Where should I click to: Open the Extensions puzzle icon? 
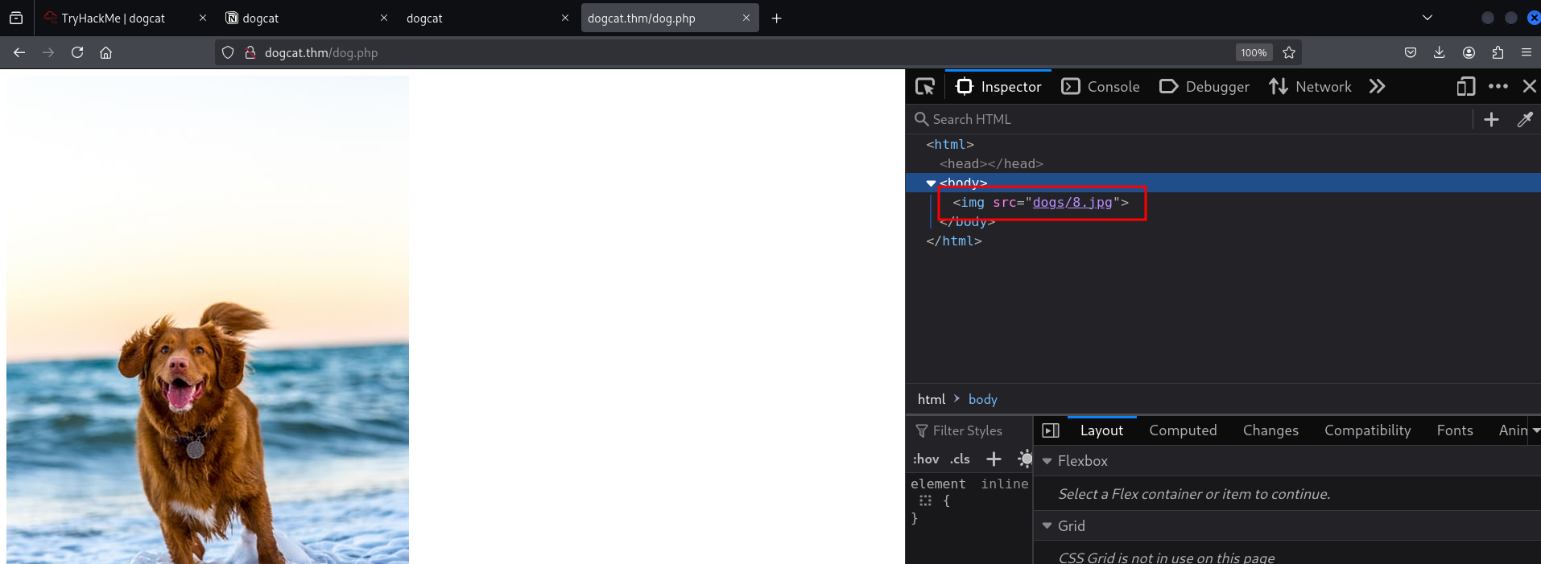point(1498,53)
